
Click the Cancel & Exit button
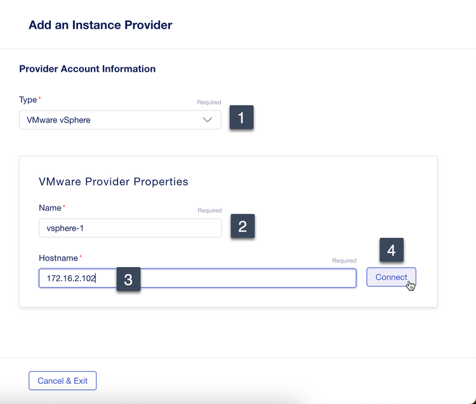tap(62, 381)
